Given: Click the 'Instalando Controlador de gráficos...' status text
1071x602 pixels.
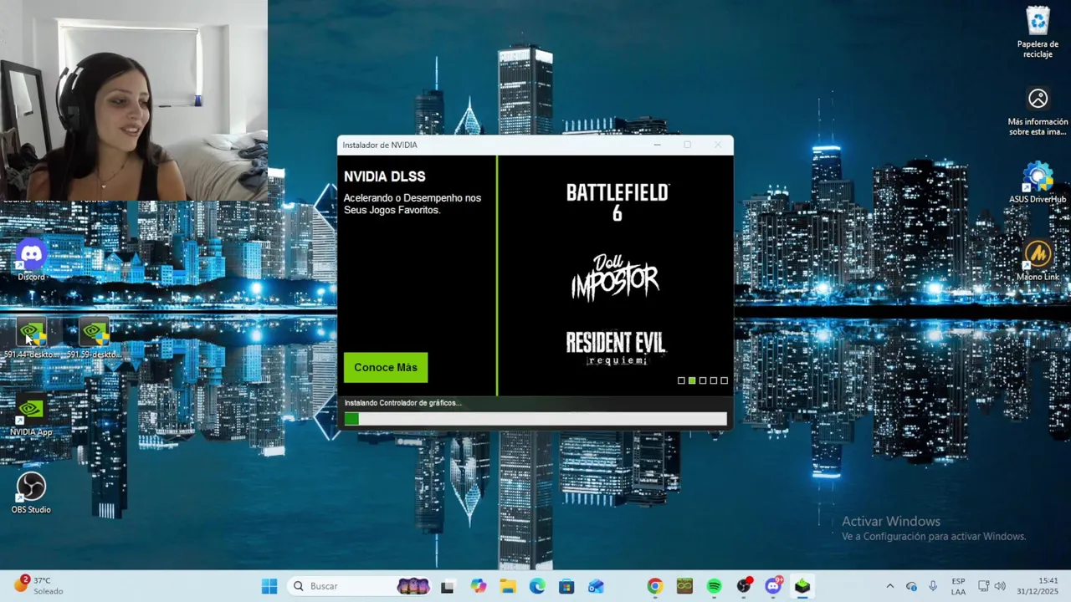Looking at the screenshot, I should click(x=403, y=403).
